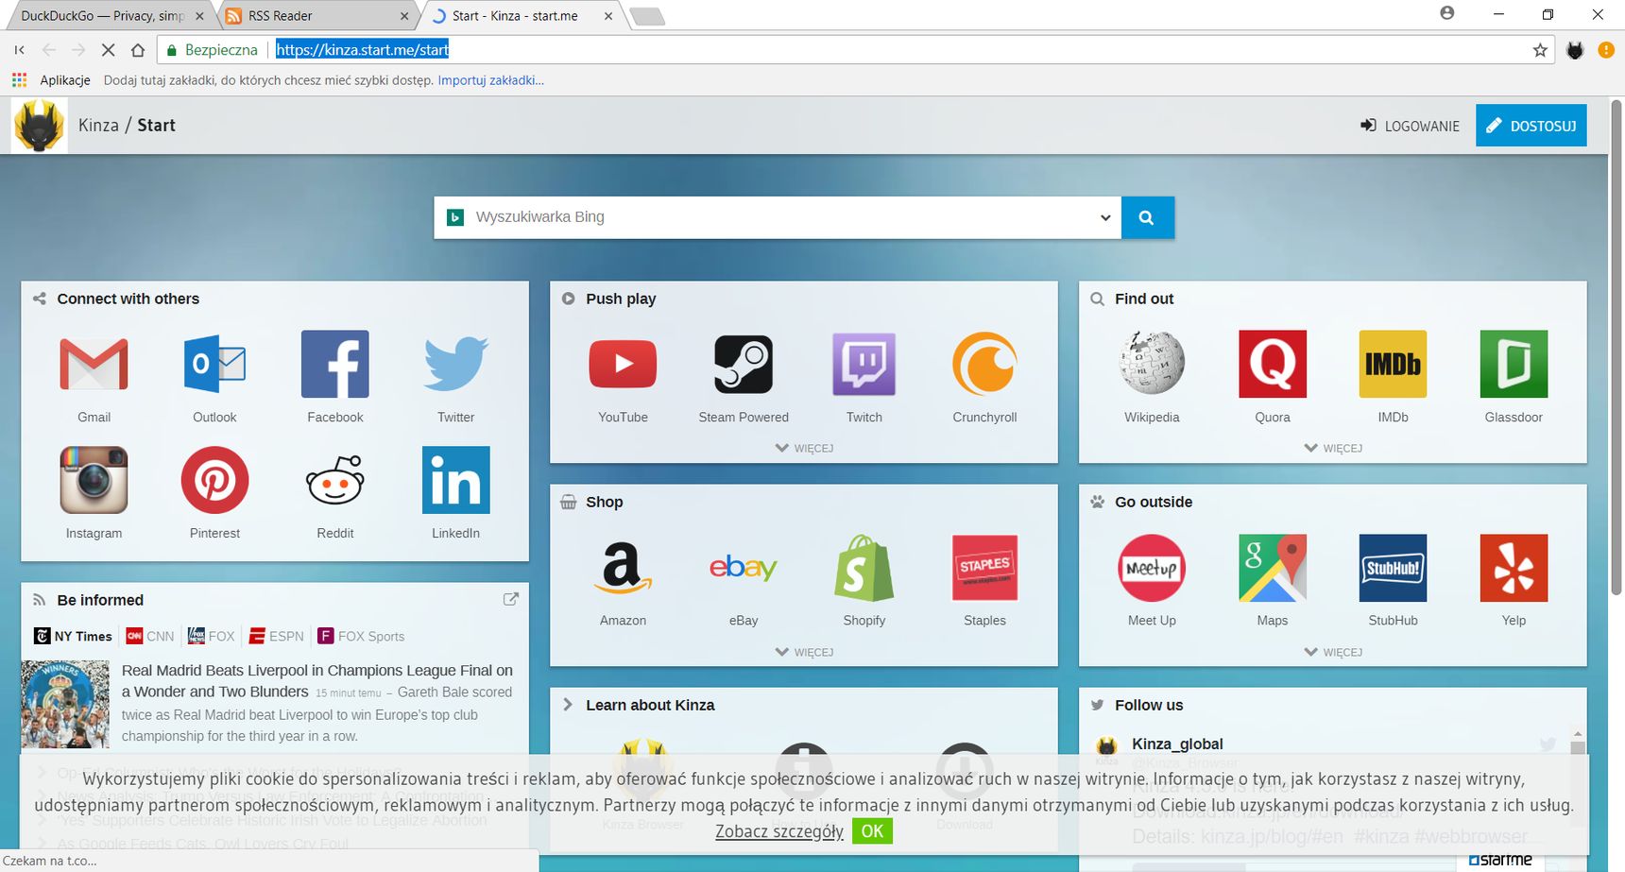This screenshot has width=1625, height=872.
Task: Open the IMDb shortcut icon
Action: [1394, 364]
